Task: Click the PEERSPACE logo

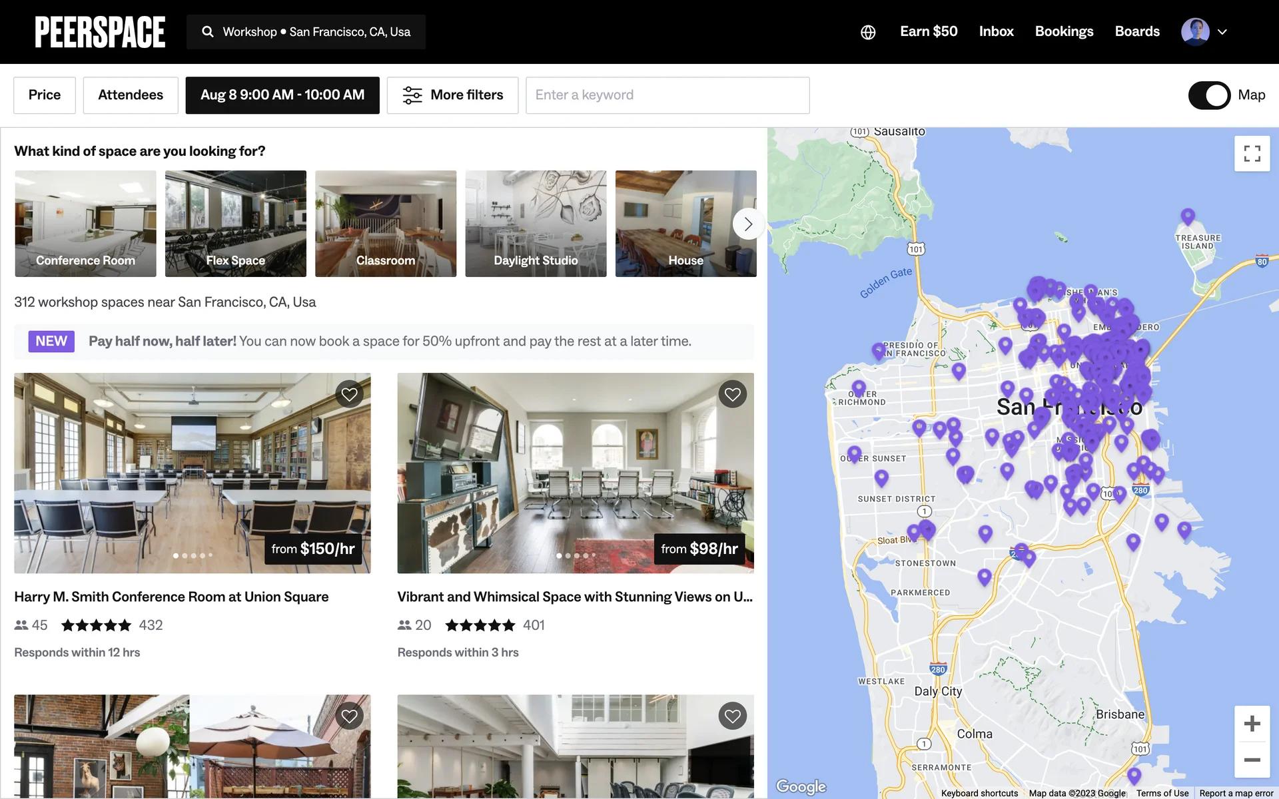Action: tap(100, 32)
